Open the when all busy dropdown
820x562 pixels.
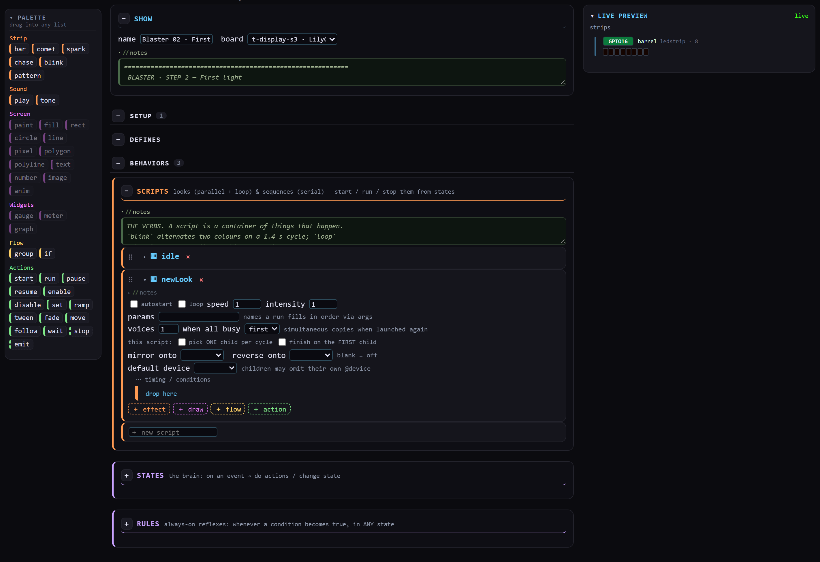tap(262, 329)
